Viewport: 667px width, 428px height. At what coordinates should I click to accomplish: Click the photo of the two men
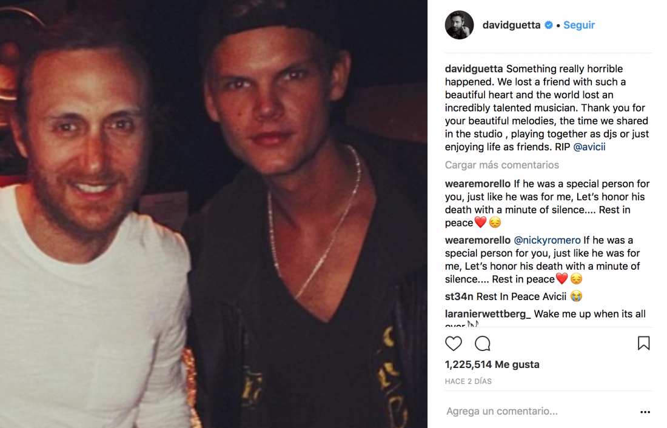click(x=213, y=214)
